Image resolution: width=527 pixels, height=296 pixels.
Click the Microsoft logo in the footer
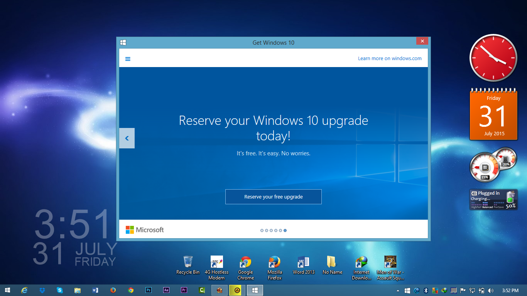tap(145, 230)
